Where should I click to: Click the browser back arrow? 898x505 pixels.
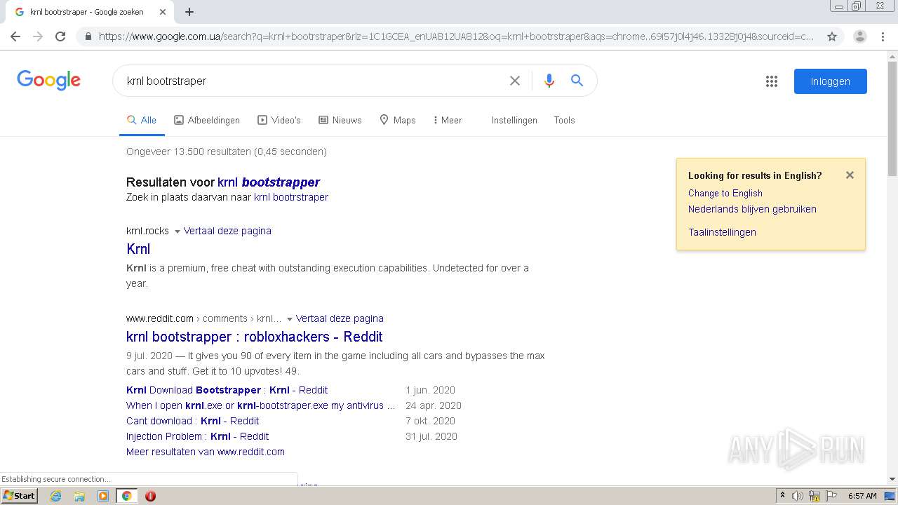coord(15,36)
